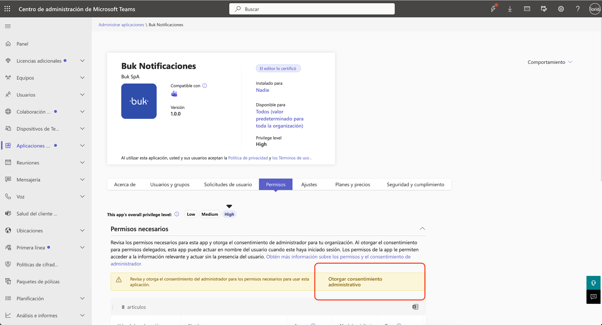Click the Voz phone icon in sidebar

coord(8,196)
